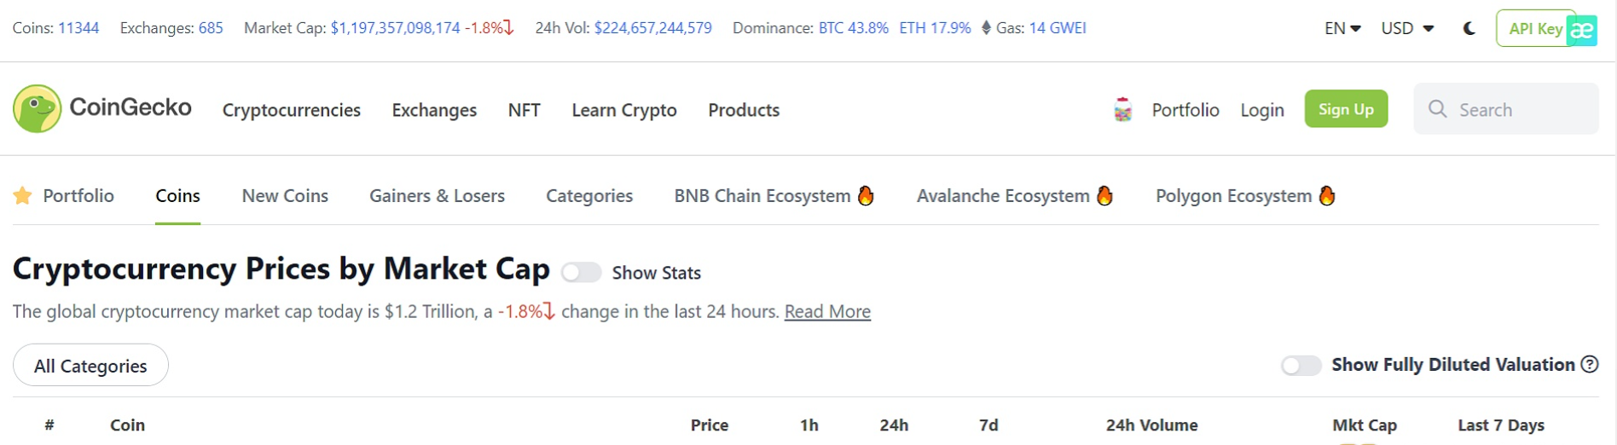This screenshot has width=1617, height=445.
Task: Click the CoinGecko gecko logo
Action: coord(38,108)
